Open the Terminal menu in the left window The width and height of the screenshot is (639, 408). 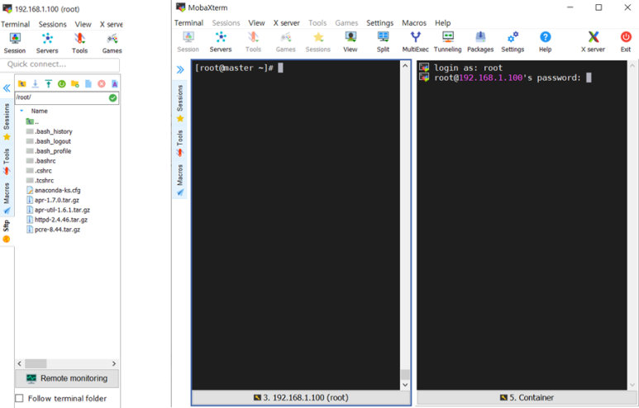click(15, 24)
